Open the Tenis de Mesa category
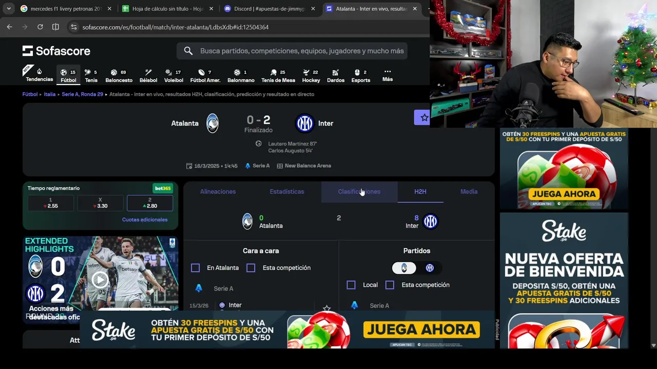 pyautogui.click(x=278, y=75)
